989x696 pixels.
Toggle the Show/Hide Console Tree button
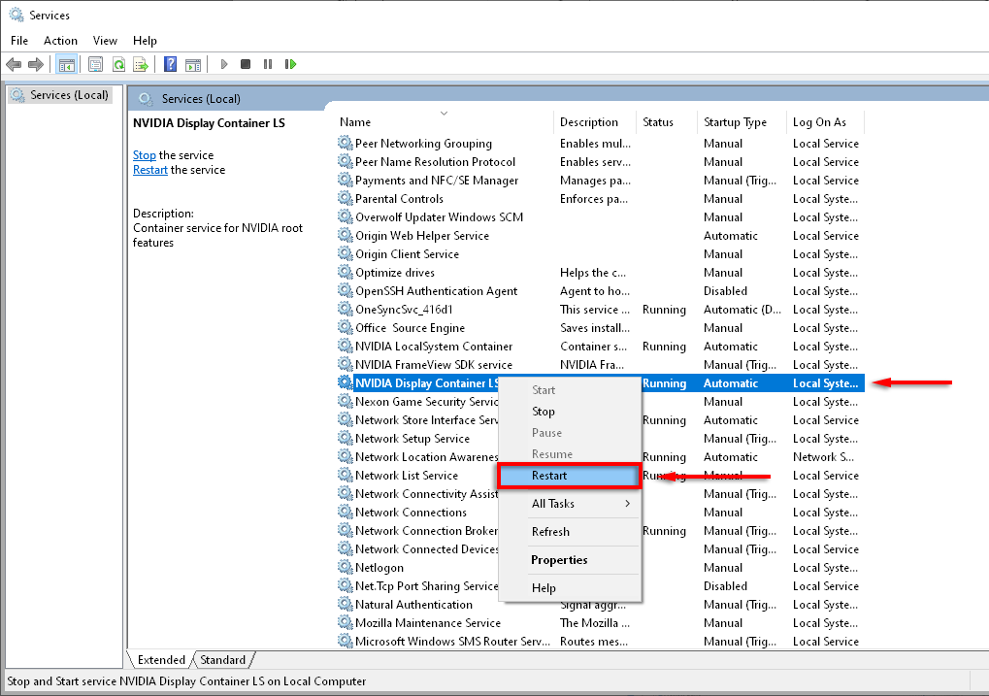67,64
